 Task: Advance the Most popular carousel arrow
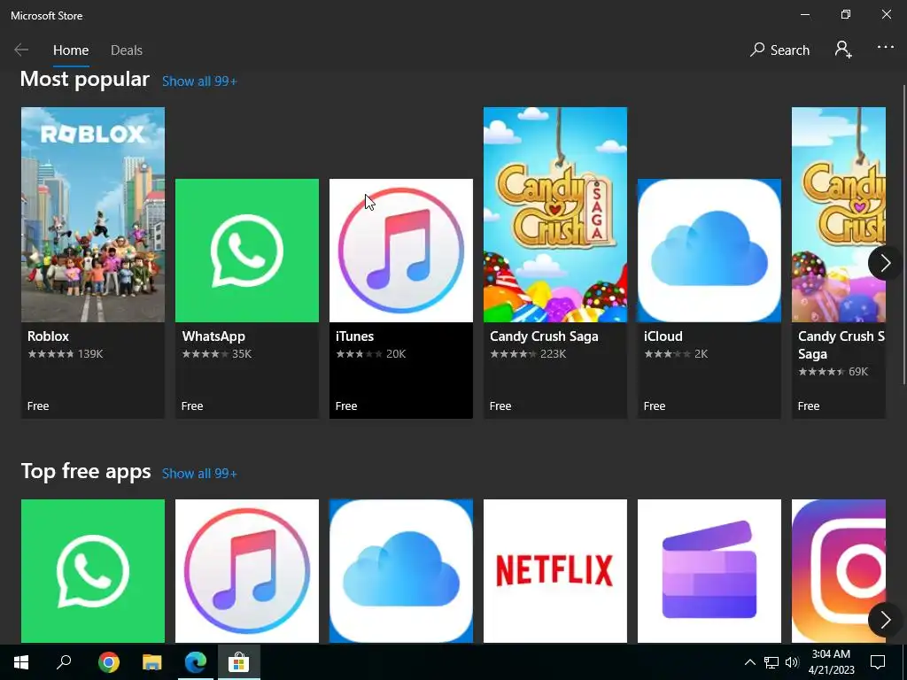[885, 263]
